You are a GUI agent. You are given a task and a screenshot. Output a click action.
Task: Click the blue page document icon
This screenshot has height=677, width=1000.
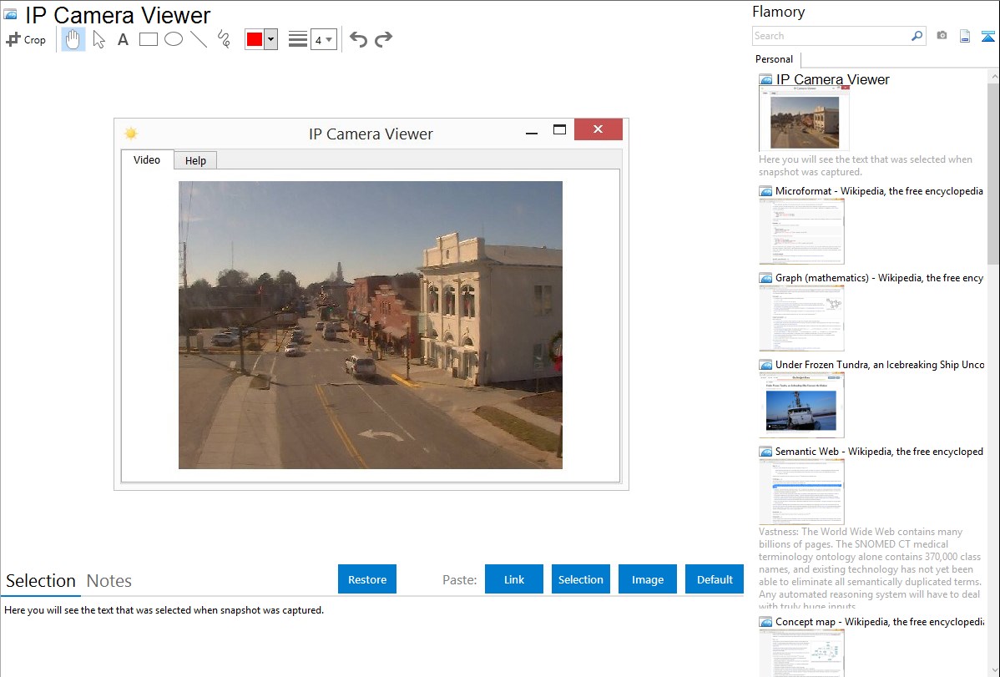[x=965, y=36]
